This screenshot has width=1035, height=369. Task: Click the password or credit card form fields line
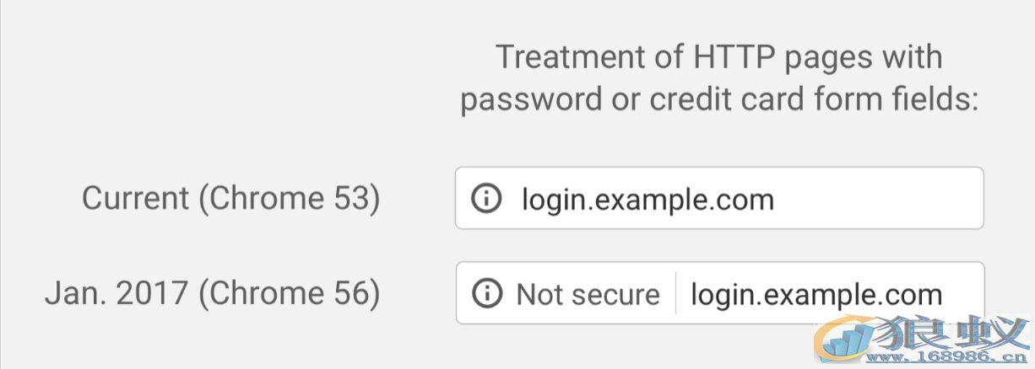(719, 99)
